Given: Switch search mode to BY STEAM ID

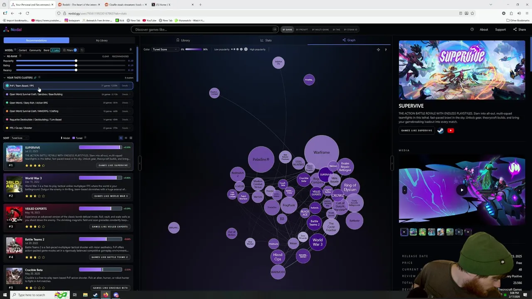Looking at the screenshot, I should [350, 29].
